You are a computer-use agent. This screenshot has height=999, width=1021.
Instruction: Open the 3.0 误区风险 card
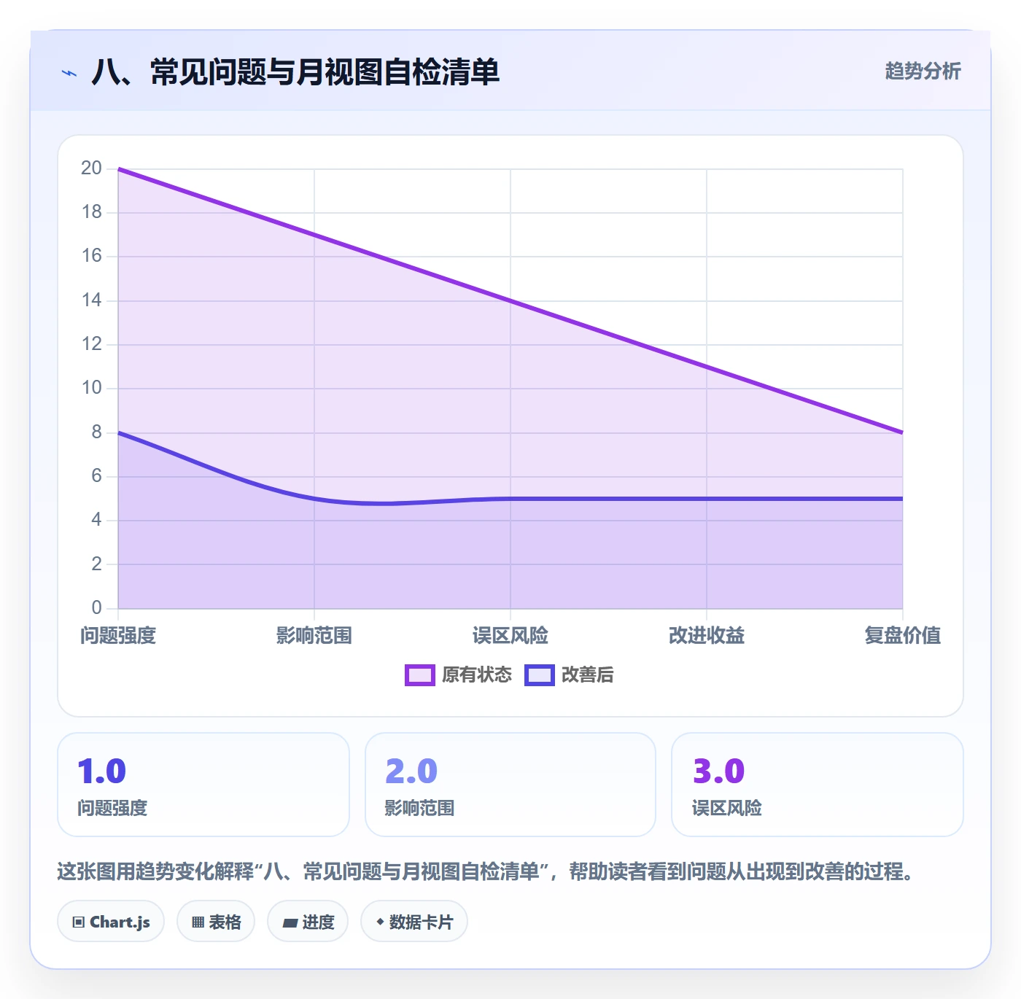818,785
